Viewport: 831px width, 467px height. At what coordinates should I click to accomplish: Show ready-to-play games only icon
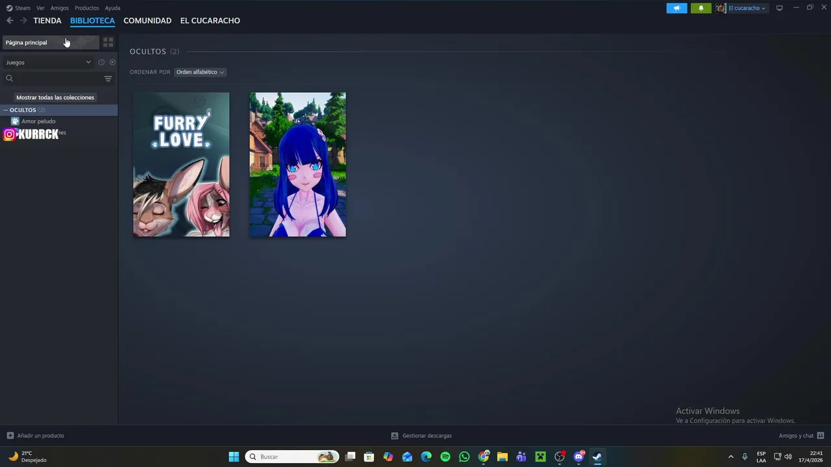(x=112, y=62)
